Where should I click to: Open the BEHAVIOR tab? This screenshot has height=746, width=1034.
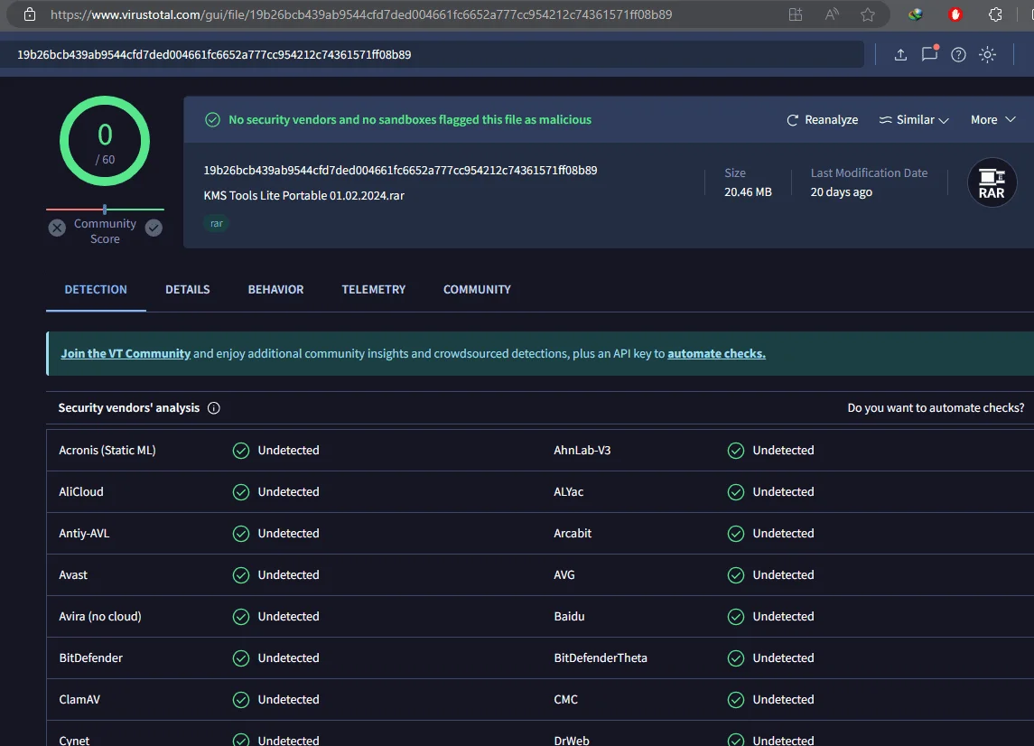(275, 290)
